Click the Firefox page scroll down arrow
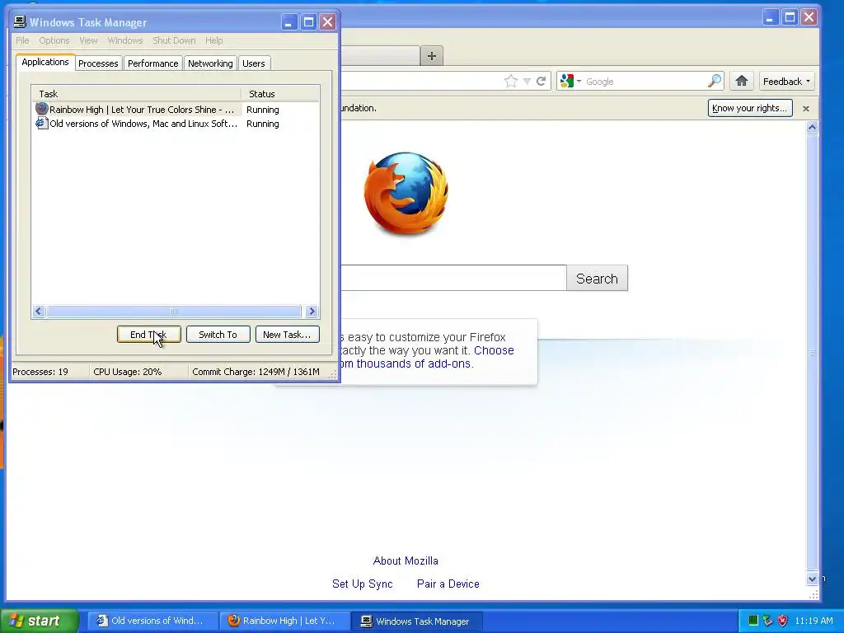Image resolution: width=844 pixels, height=633 pixels. 812,579
